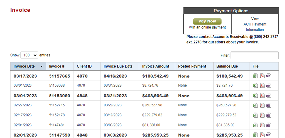
Task: Download CSV for invoice 51152715
Action: (x=268, y=105)
